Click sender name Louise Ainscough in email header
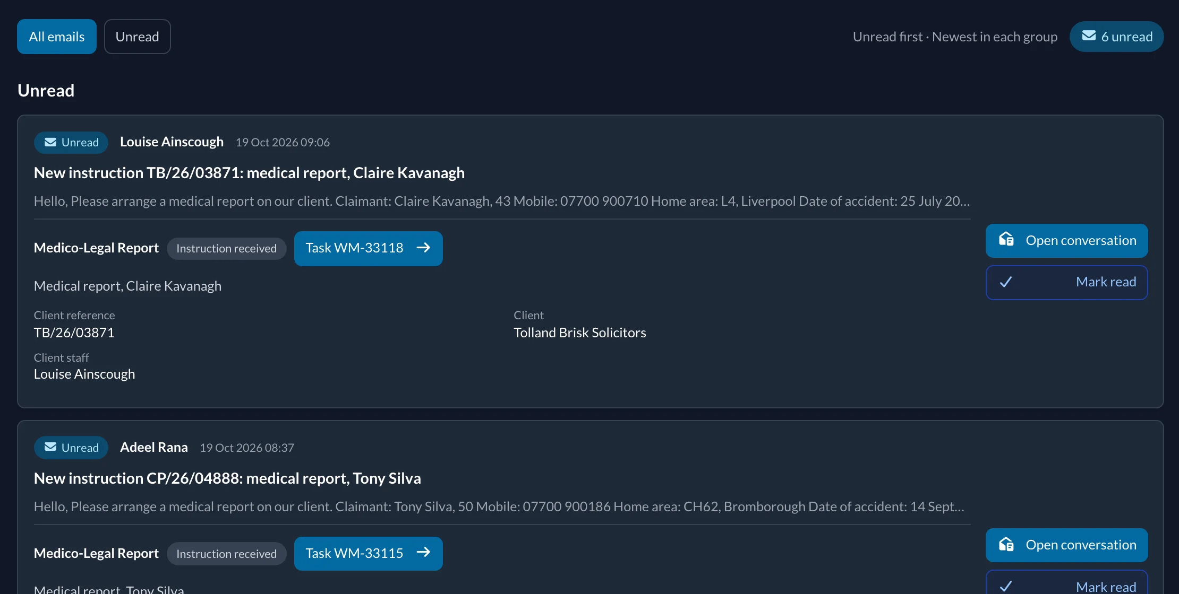1179x594 pixels. pos(172,142)
